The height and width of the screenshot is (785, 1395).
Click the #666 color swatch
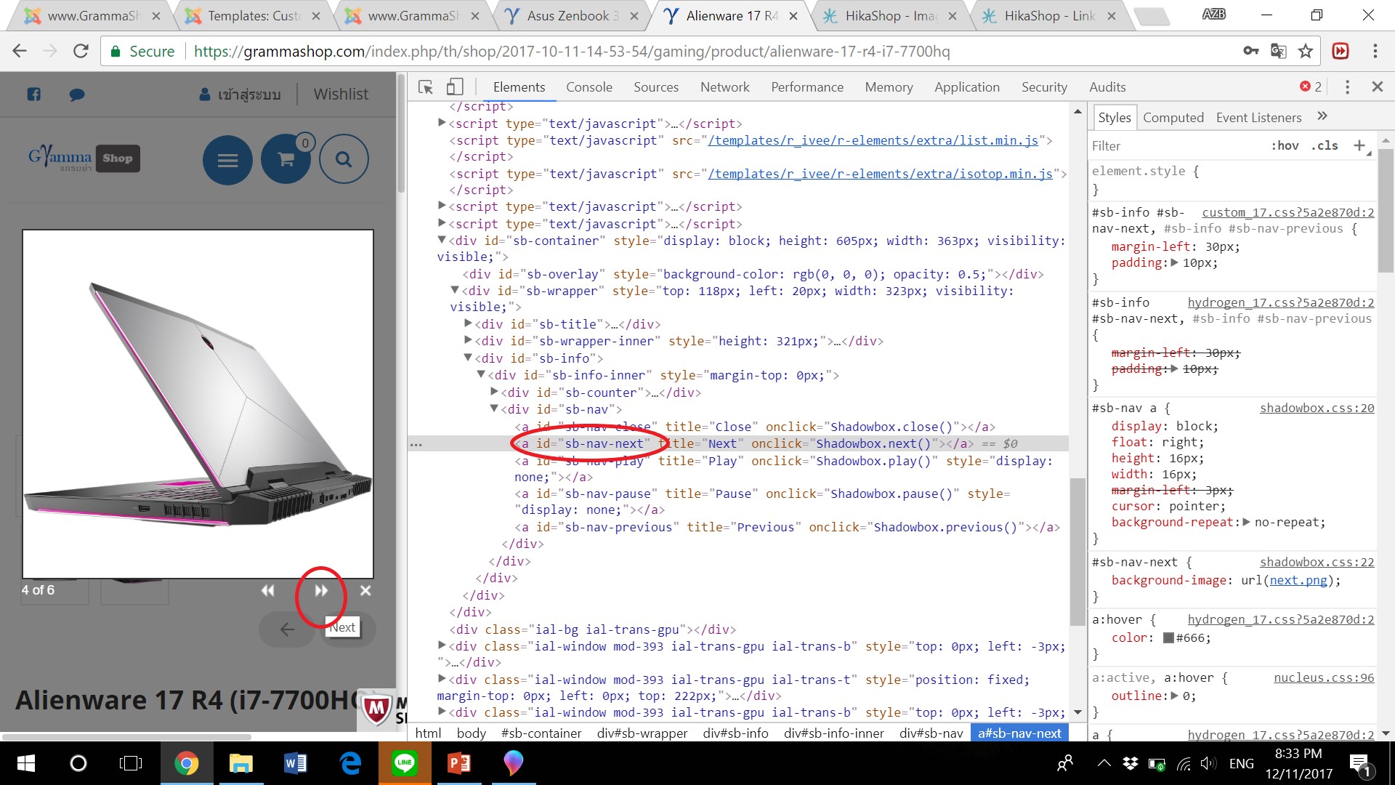coord(1168,638)
